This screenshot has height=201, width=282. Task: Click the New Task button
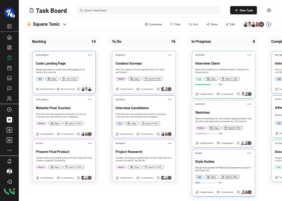click(243, 10)
